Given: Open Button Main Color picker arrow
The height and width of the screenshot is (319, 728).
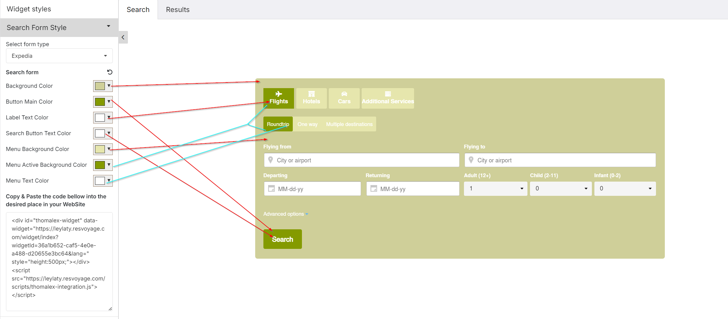Looking at the screenshot, I should click(109, 102).
